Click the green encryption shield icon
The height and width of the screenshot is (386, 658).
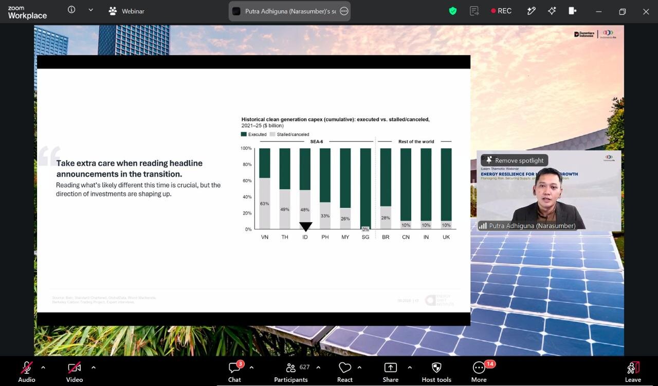[453, 11]
